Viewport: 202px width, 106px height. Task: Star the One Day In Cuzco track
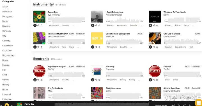157,47
